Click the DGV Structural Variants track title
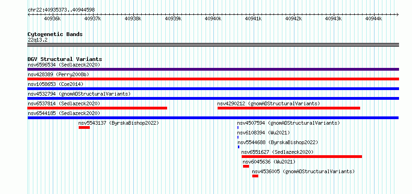412x194 pixels. pyautogui.click(x=65, y=59)
